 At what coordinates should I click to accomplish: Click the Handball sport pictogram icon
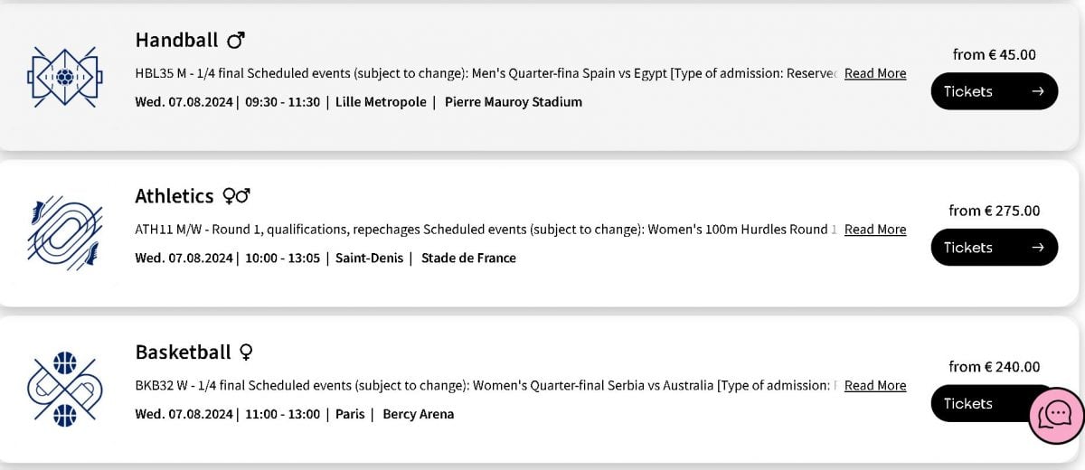(x=64, y=78)
